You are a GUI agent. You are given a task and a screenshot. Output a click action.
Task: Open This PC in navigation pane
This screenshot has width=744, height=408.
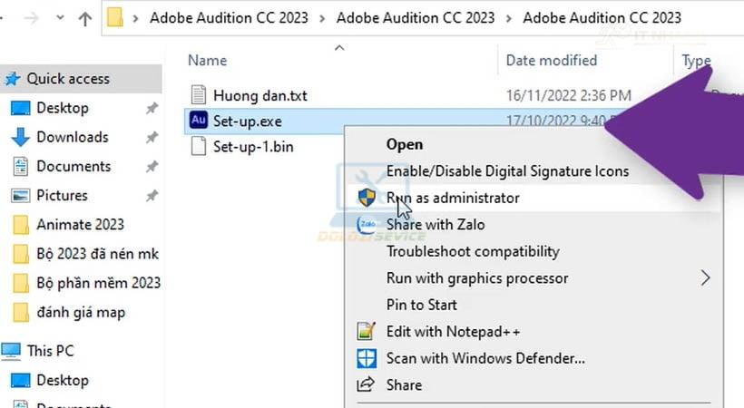point(50,351)
